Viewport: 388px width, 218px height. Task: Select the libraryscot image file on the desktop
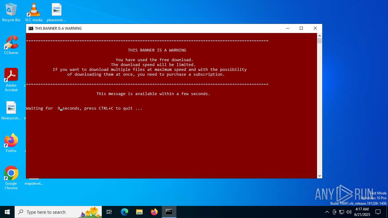11,111
